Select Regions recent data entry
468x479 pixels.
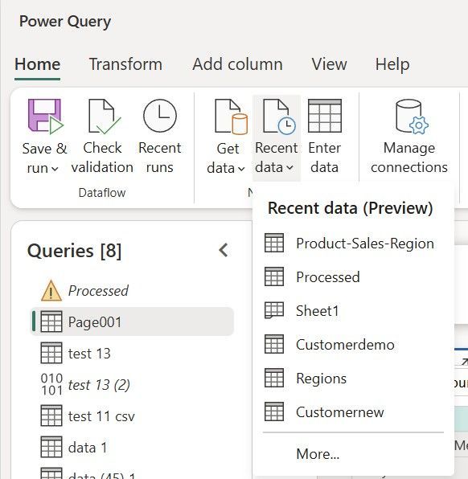[353, 379]
